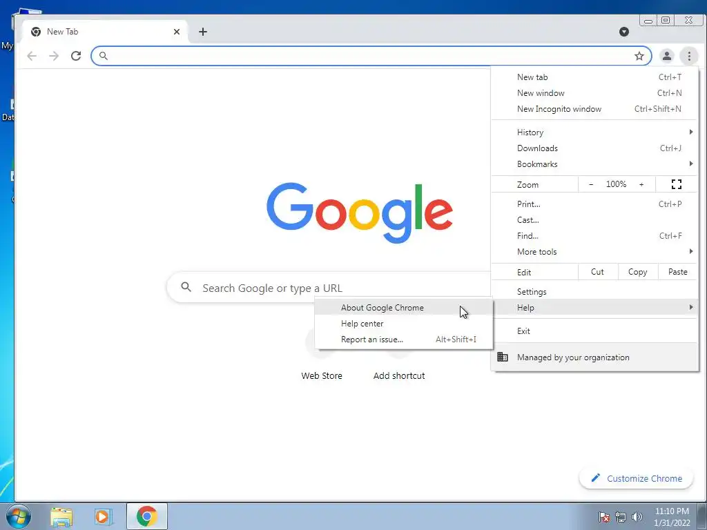Open Downloads from the menu
Screen dimensions: 707x530
tap(594, 148)
